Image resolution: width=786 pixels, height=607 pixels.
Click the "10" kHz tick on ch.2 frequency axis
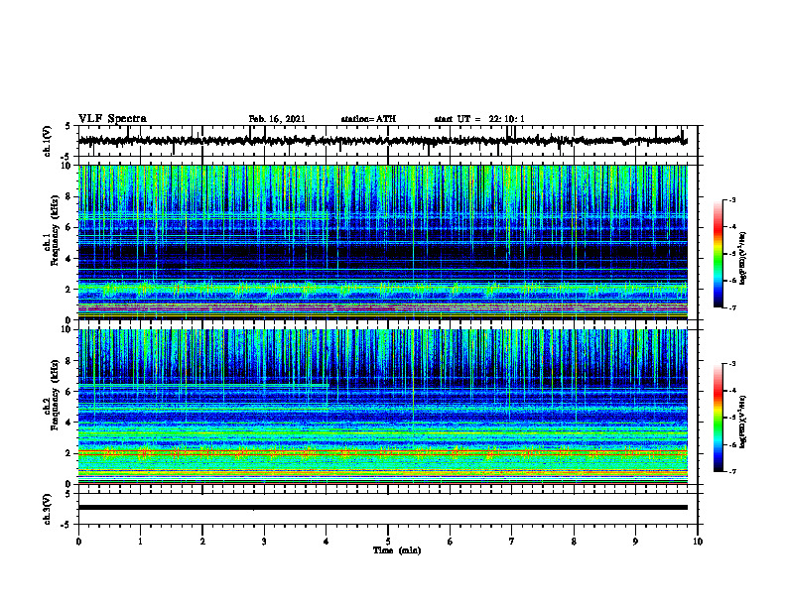click(x=67, y=329)
